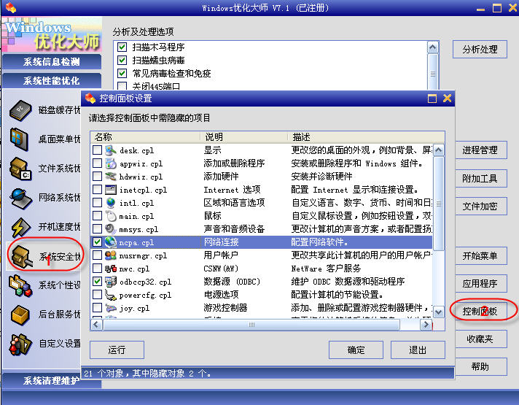Screen dimensions: 519x405
Task: Check the appwiz.cpl checkbox
Action: click(97, 163)
